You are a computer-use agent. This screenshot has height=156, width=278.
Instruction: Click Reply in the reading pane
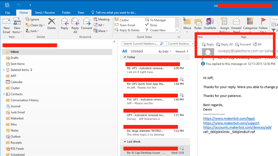[208, 44]
